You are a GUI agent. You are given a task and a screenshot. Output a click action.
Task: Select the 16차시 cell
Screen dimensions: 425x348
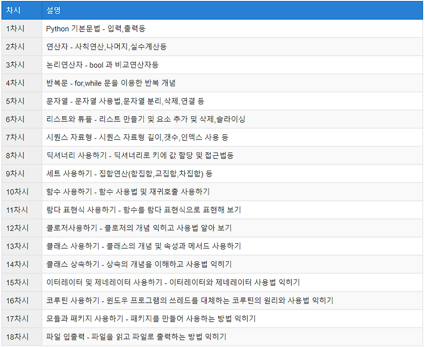pyautogui.click(x=22, y=301)
